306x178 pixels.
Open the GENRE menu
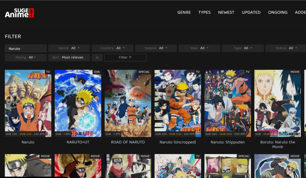(184, 12)
